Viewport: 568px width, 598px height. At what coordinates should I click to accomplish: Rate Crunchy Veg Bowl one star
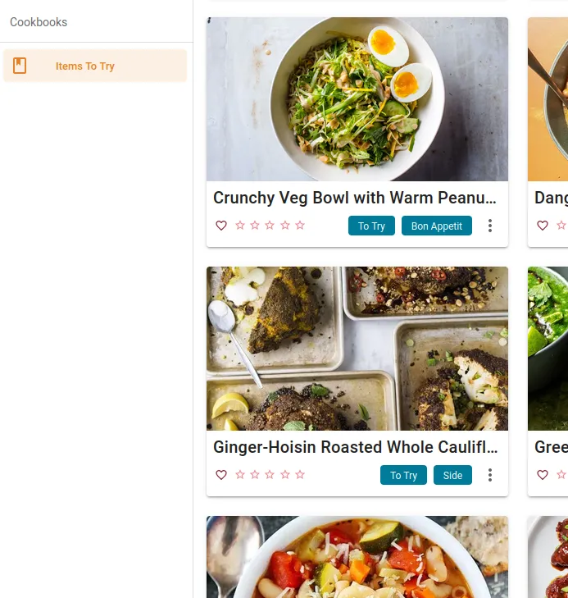click(x=240, y=226)
